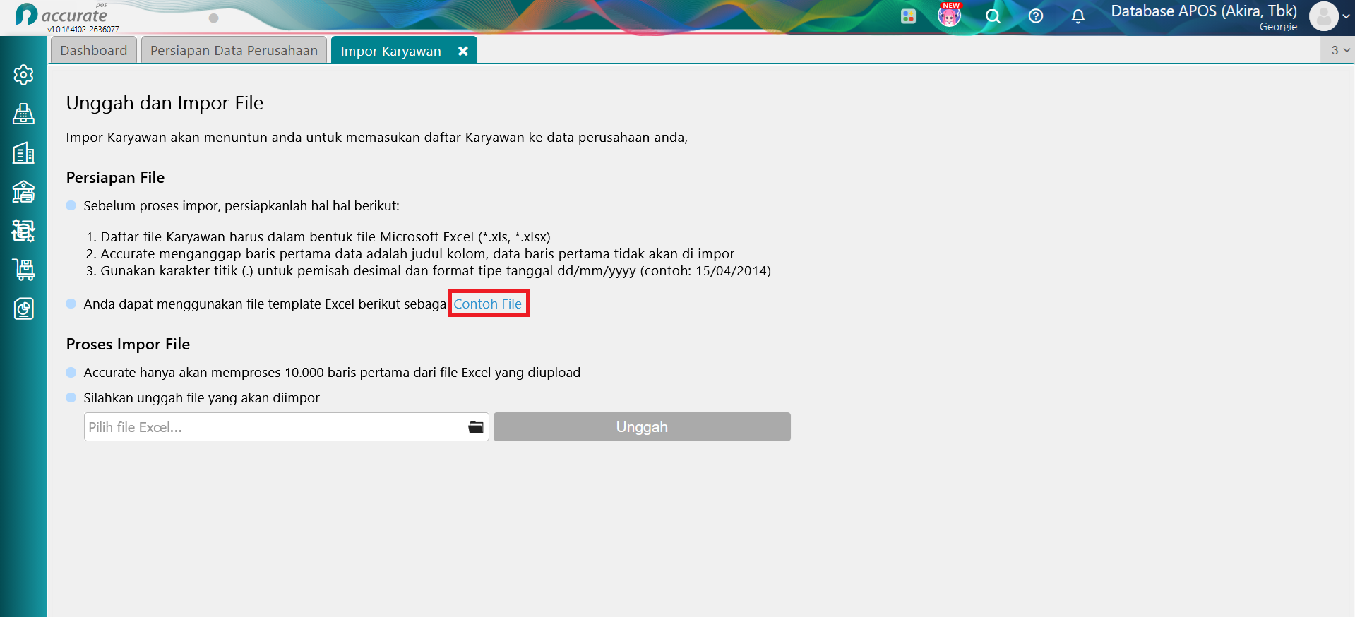The width and height of the screenshot is (1355, 617).
Task: Expand the open tabs counter dropdown
Action: (1340, 50)
